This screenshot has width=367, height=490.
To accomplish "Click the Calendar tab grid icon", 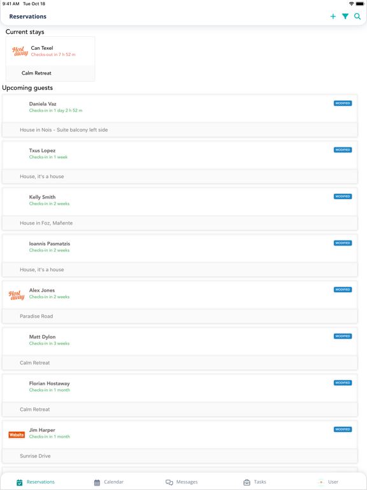I will (x=97, y=482).
